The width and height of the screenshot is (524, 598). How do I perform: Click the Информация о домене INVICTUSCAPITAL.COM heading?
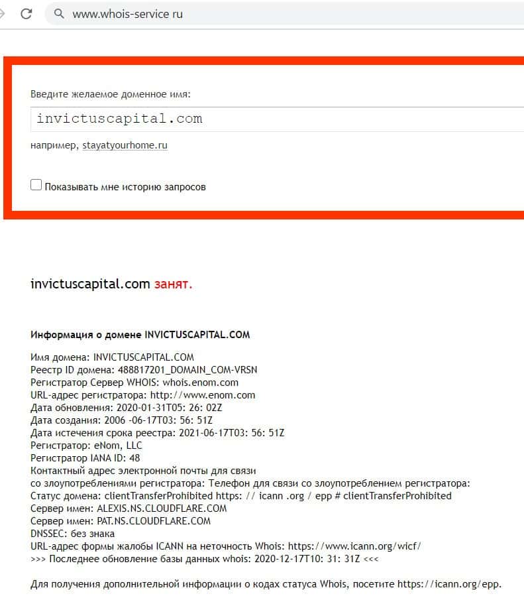tap(140, 335)
